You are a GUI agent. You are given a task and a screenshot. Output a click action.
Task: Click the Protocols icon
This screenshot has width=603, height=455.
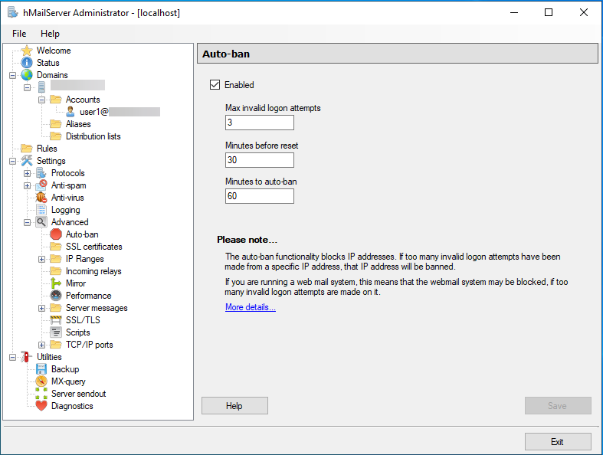coord(41,173)
